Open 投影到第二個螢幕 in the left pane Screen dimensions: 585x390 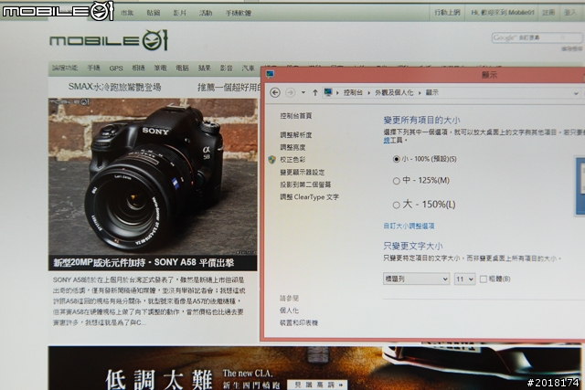tap(305, 184)
